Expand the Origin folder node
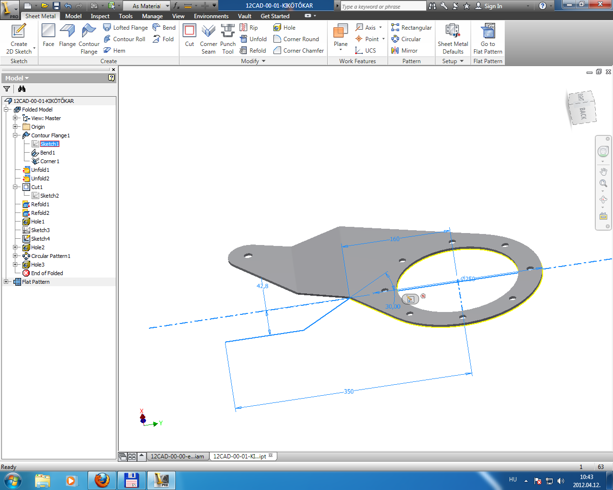Image resolution: width=613 pixels, height=490 pixels. (x=15, y=127)
